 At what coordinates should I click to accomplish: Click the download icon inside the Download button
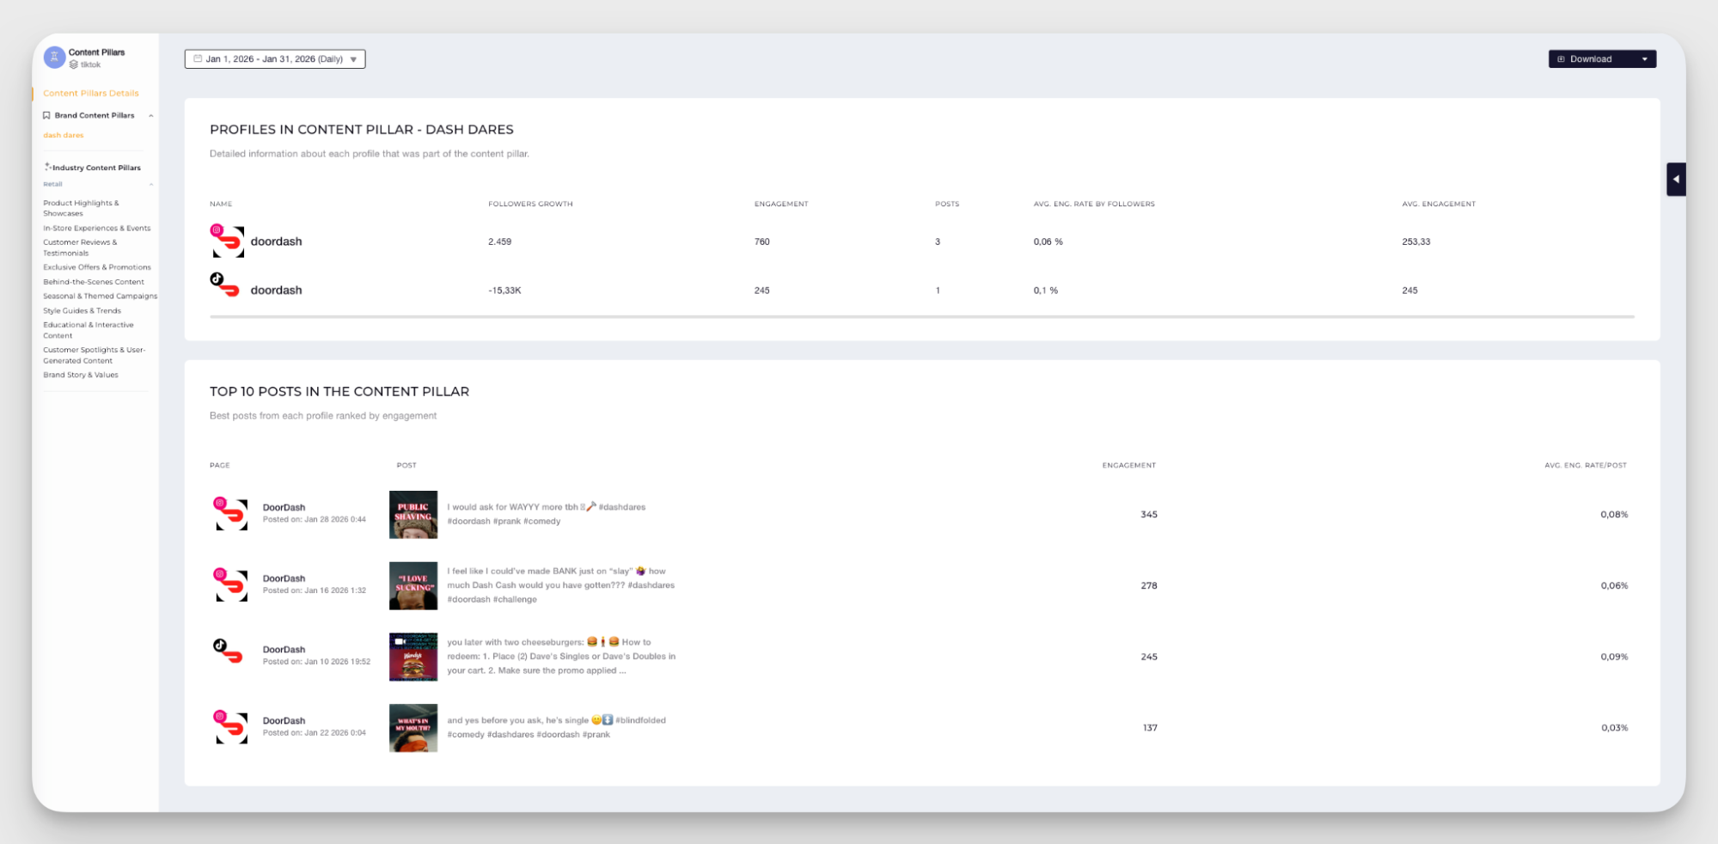click(x=1560, y=58)
